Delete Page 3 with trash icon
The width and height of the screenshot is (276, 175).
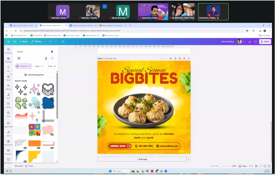pyautogui.click(x=184, y=59)
